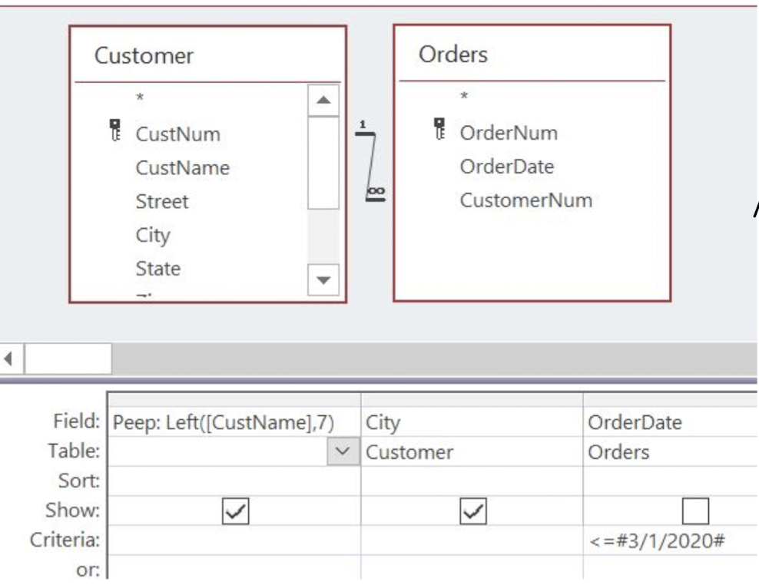Click the CustNum primary key icon
Screen dimensions: 759x585
(114, 131)
